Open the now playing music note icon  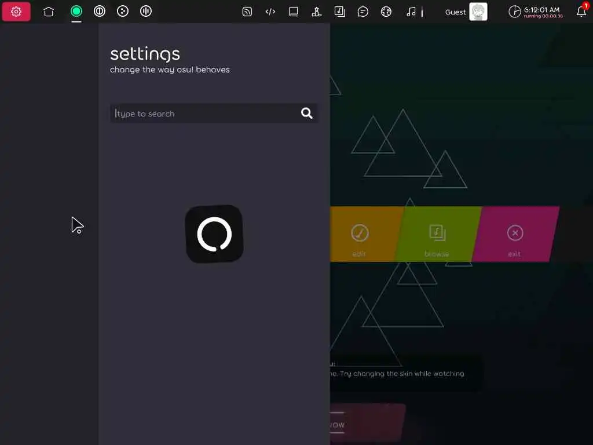tap(411, 12)
